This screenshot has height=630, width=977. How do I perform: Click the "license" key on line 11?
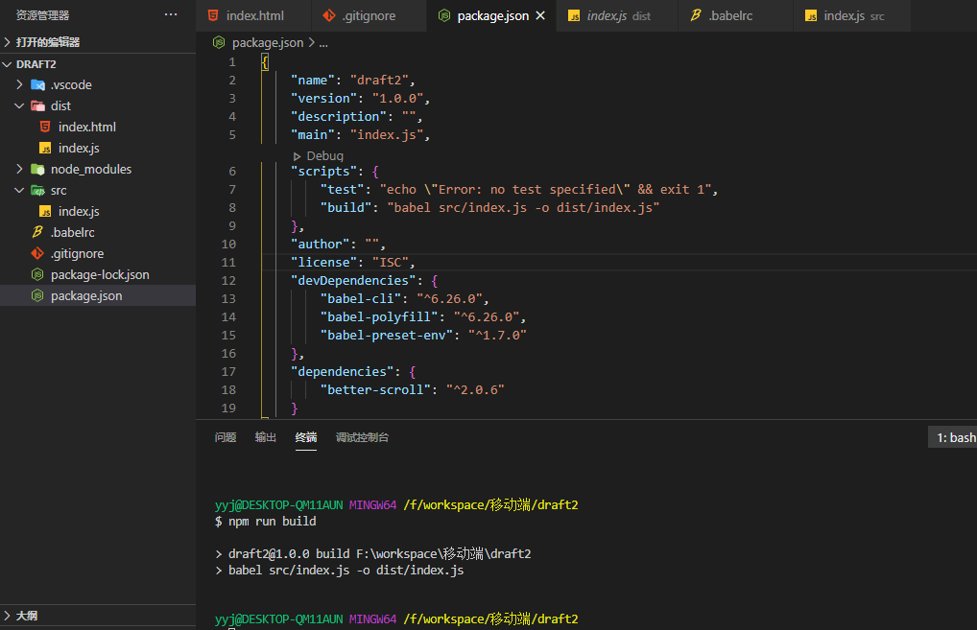323,262
